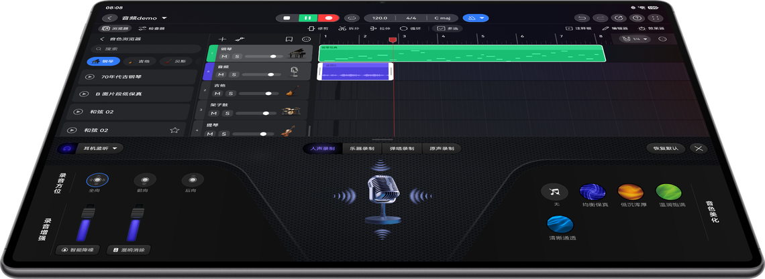Pause playback with the green pause button

click(x=308, y=18)
